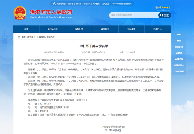The image size is (194, 134).
Task: Switch to 繁体版 traditional Chinese version
Action: 79,4
